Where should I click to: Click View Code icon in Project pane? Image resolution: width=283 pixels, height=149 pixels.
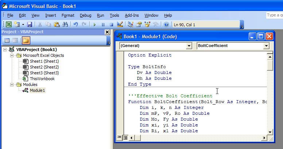(x=7, y=40)
